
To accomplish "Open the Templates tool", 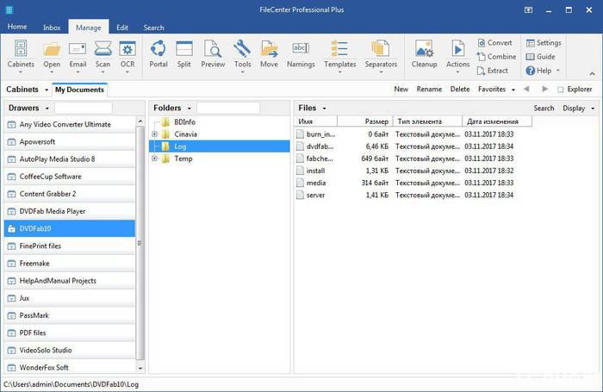I will coord(339,56).
